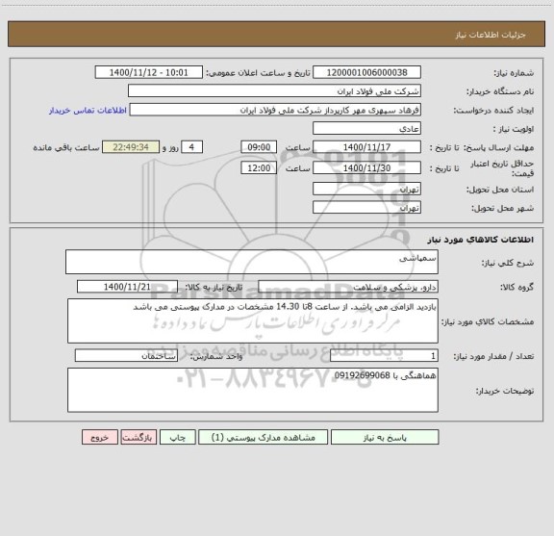Click the buyer name field شرکت ملی فولاد ایران

[274, 90]
